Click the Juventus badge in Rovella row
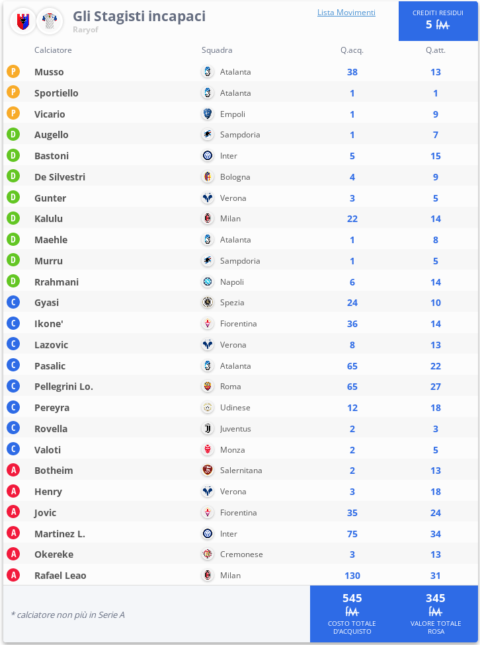480x645 pixels. point(208,429)
